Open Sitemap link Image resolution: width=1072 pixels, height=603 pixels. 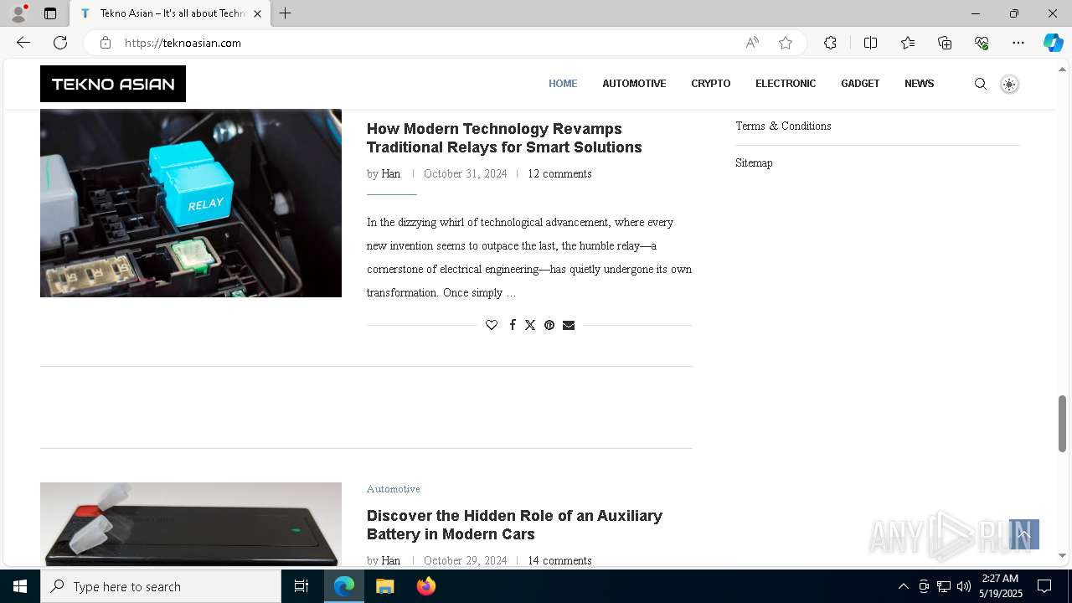coord(754,162)
